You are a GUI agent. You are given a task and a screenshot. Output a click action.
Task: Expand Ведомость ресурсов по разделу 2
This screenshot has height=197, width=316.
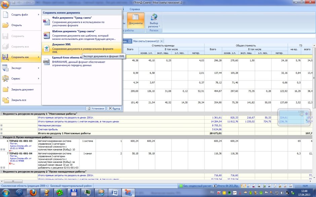(x=1, y=172)
